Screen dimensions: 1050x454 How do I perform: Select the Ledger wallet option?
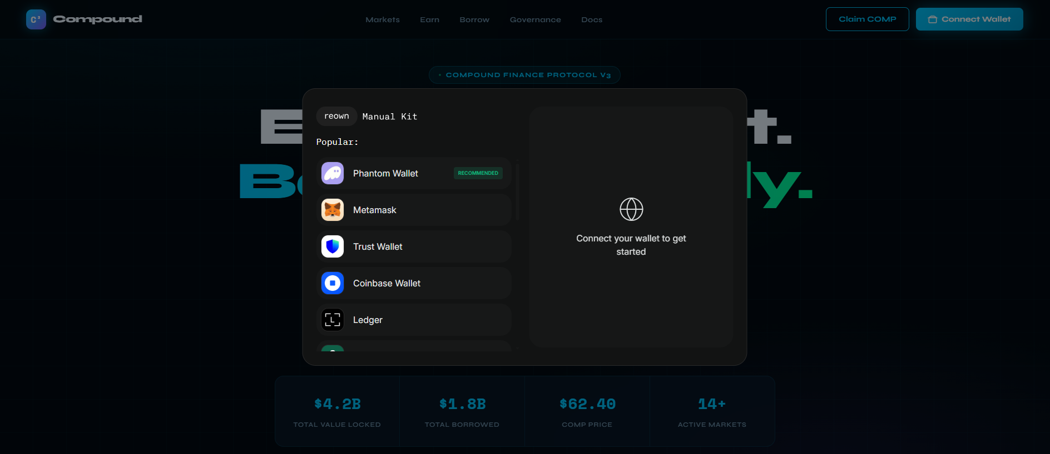(x=414, y=320)
